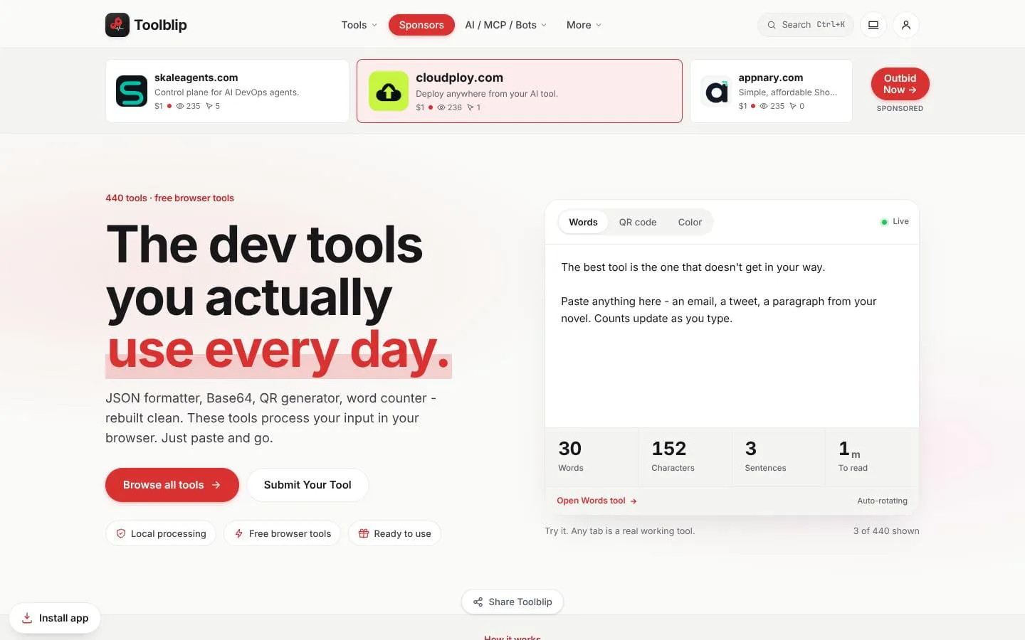Click 'Control plane for AI DevOps agents.' text
The height and width of the screenshot is (640, 1025).
click(x=227, y=92)
